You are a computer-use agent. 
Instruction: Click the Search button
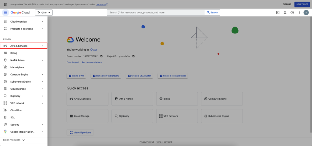tap(212, 12)
